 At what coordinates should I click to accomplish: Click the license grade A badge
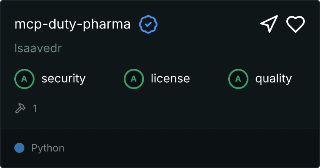(134, 79)
